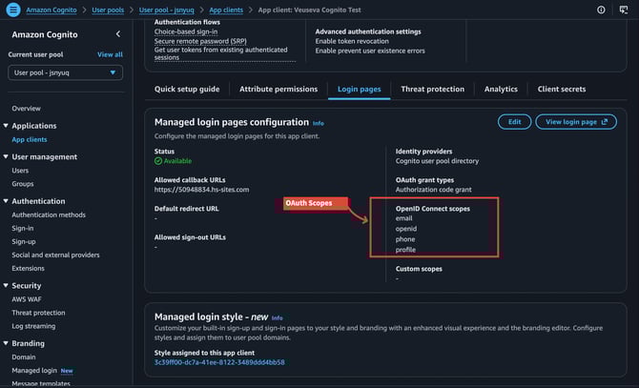Open Overview in sidebar
Viewport: 639px width, 388px height.
coord(26,109)
